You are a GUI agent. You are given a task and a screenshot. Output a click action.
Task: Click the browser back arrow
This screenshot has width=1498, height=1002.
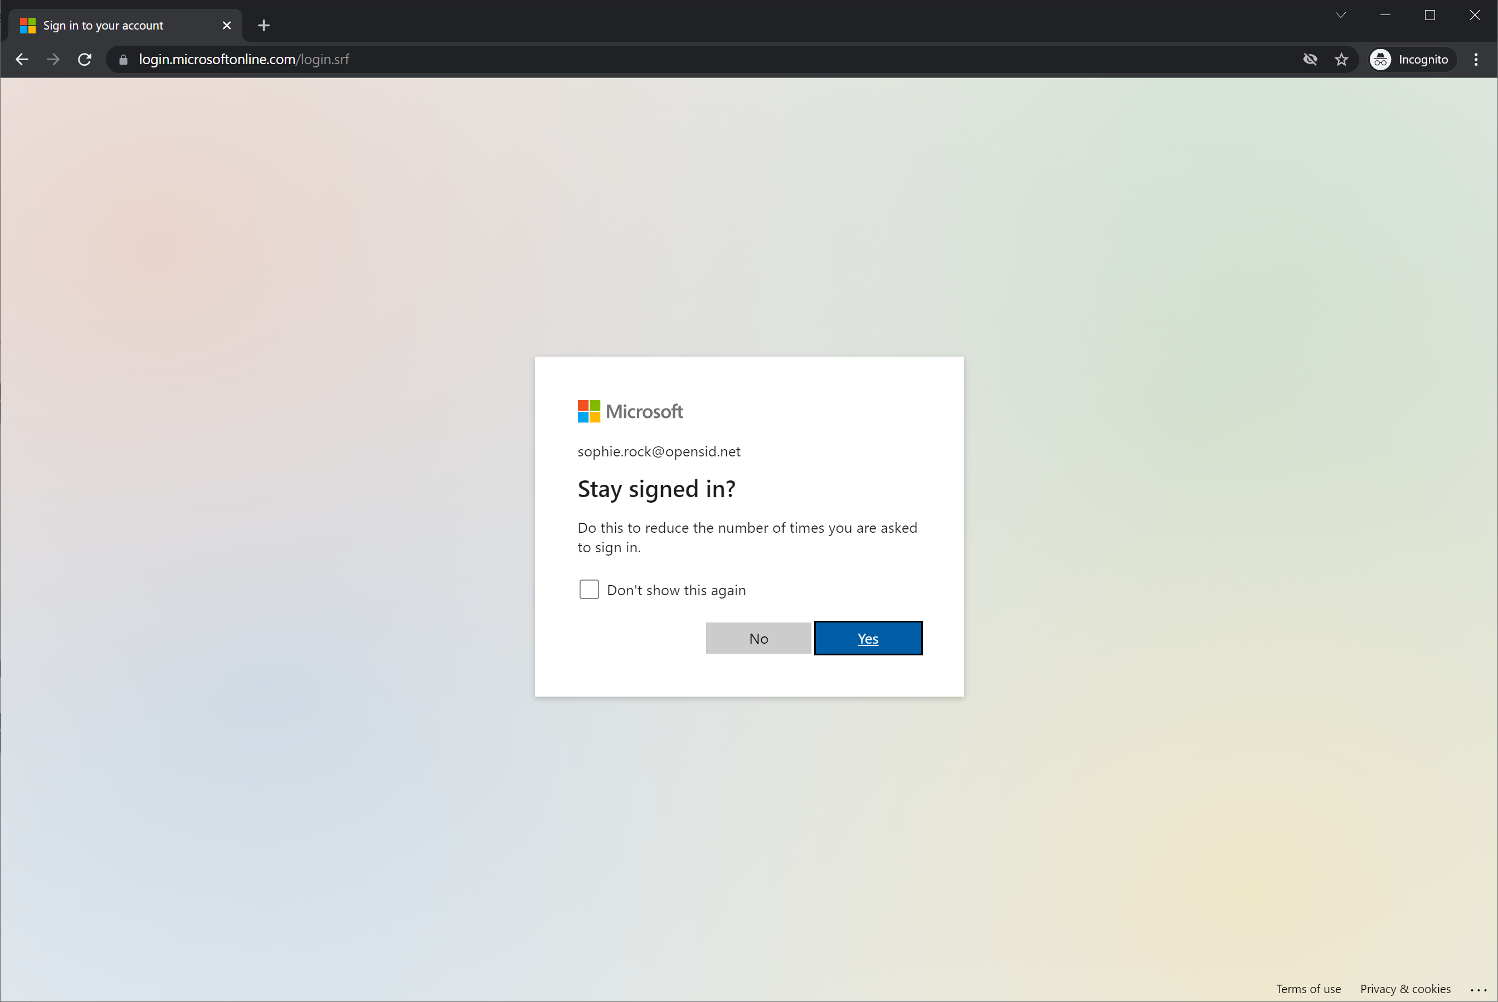(x=22, y=60)
